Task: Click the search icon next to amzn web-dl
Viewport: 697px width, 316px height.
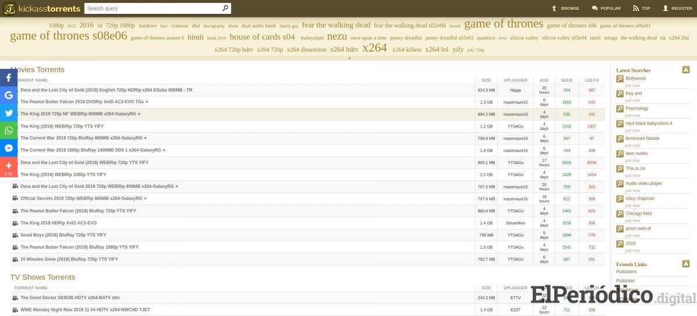Action: [x=620, y=228]
